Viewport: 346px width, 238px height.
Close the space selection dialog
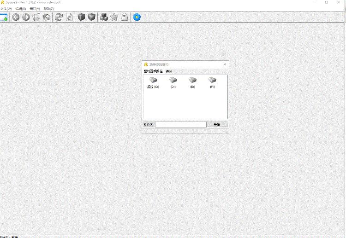tap(225, 64)
